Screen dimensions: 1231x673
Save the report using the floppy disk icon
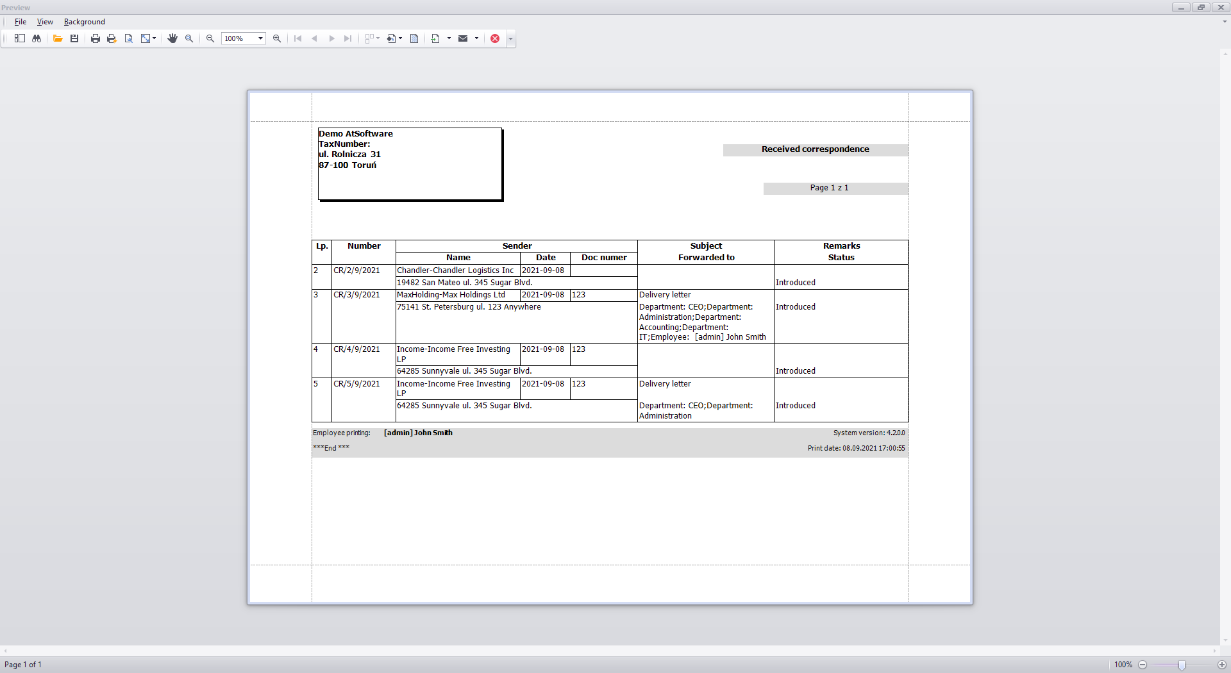74,38
